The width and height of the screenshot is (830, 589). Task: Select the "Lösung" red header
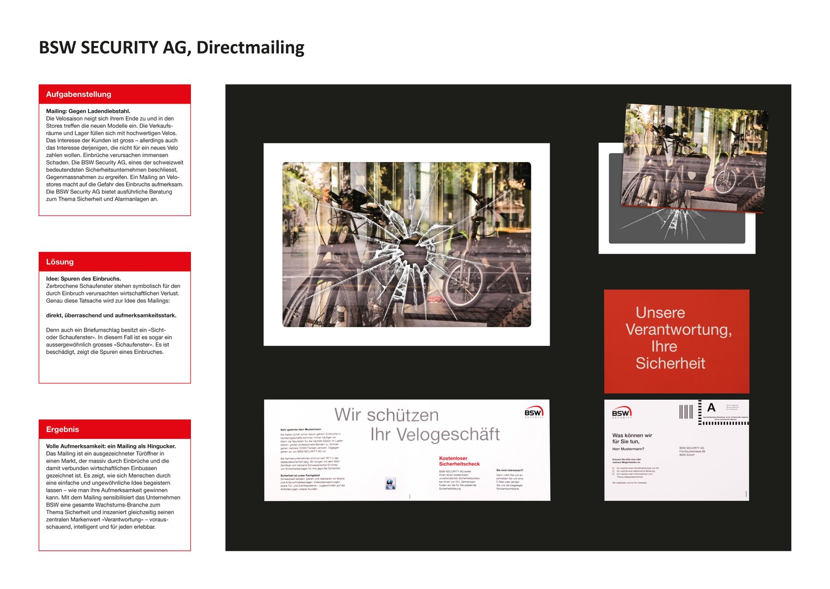click(115, 262)
